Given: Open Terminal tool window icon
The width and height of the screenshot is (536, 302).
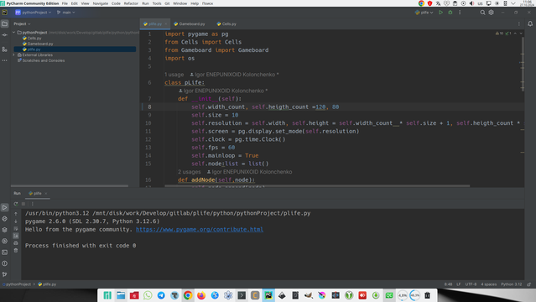Looking at the screenshot, I should (x=4, y=253).
